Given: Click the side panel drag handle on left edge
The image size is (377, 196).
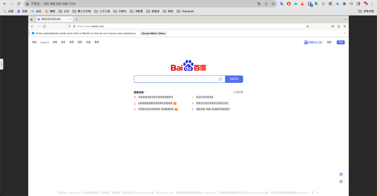Looking at the screenshot, I should tap(1, 64).
